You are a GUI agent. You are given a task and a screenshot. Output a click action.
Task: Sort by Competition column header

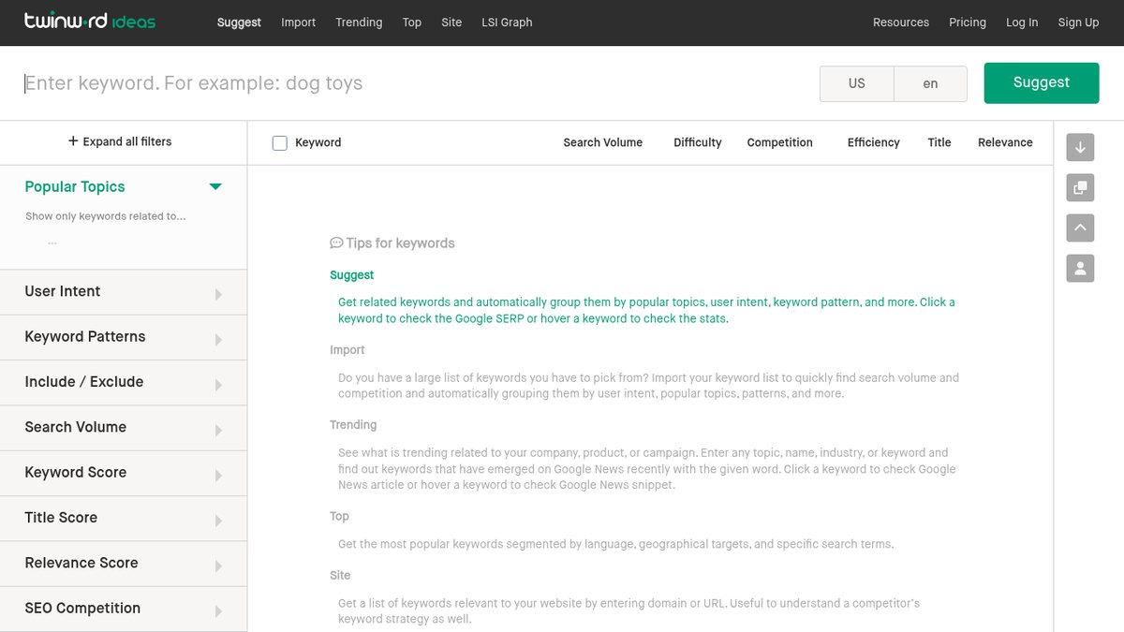780,142
